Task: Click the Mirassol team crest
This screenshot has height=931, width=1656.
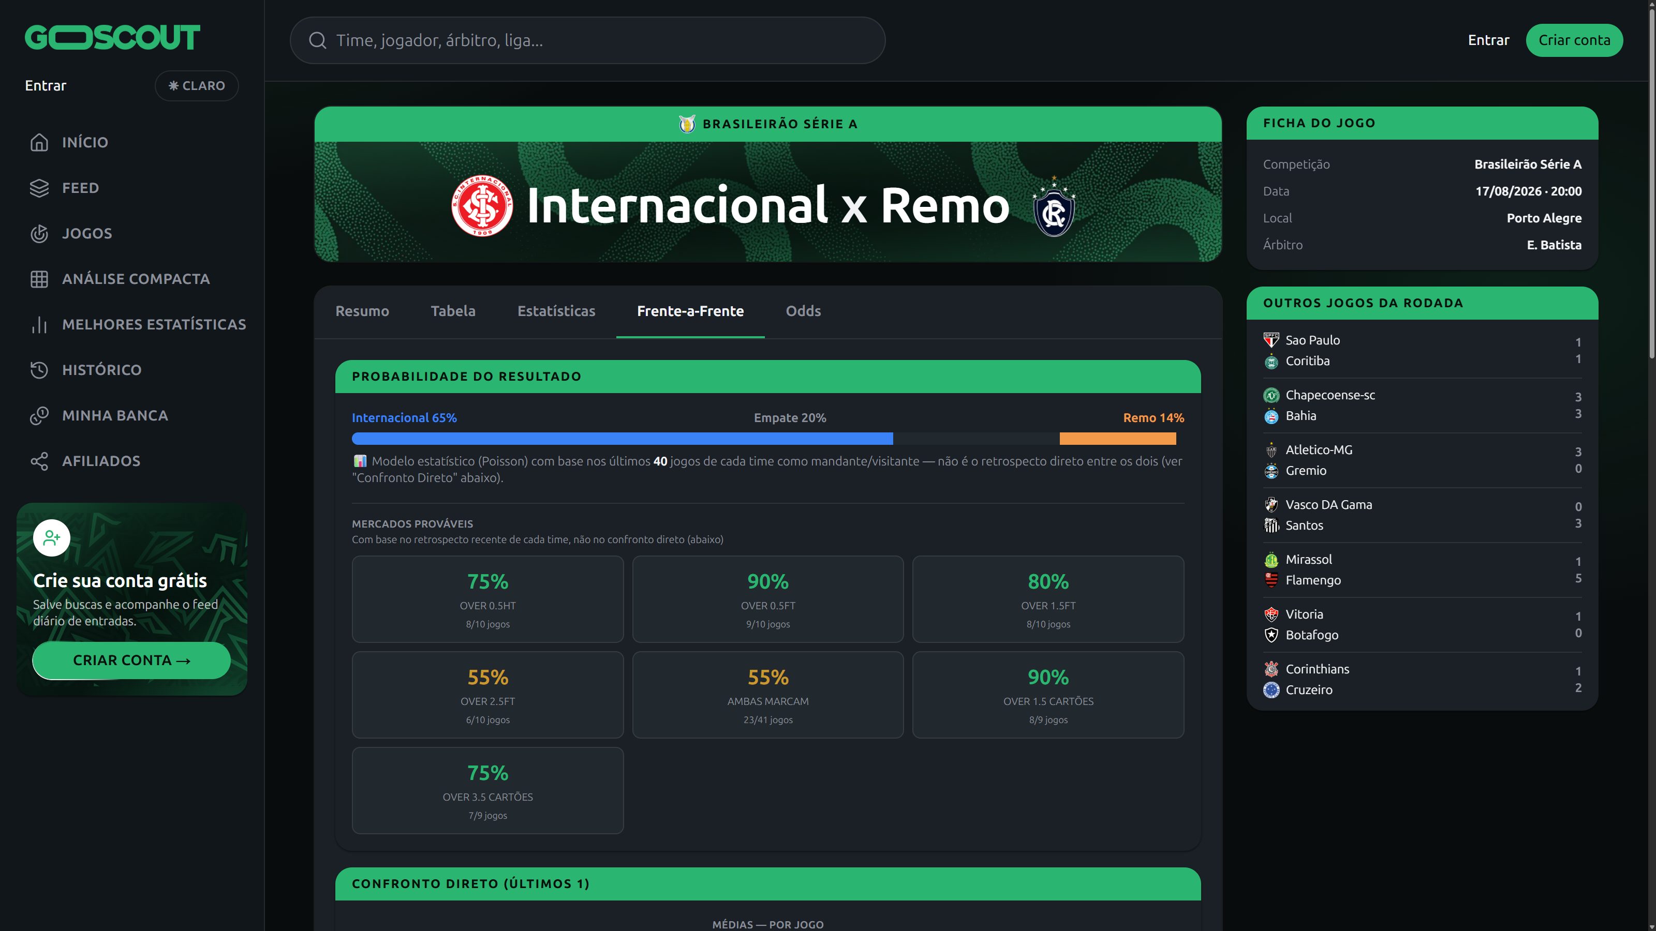Action: pyautogui.click(x=1271, y=560)
